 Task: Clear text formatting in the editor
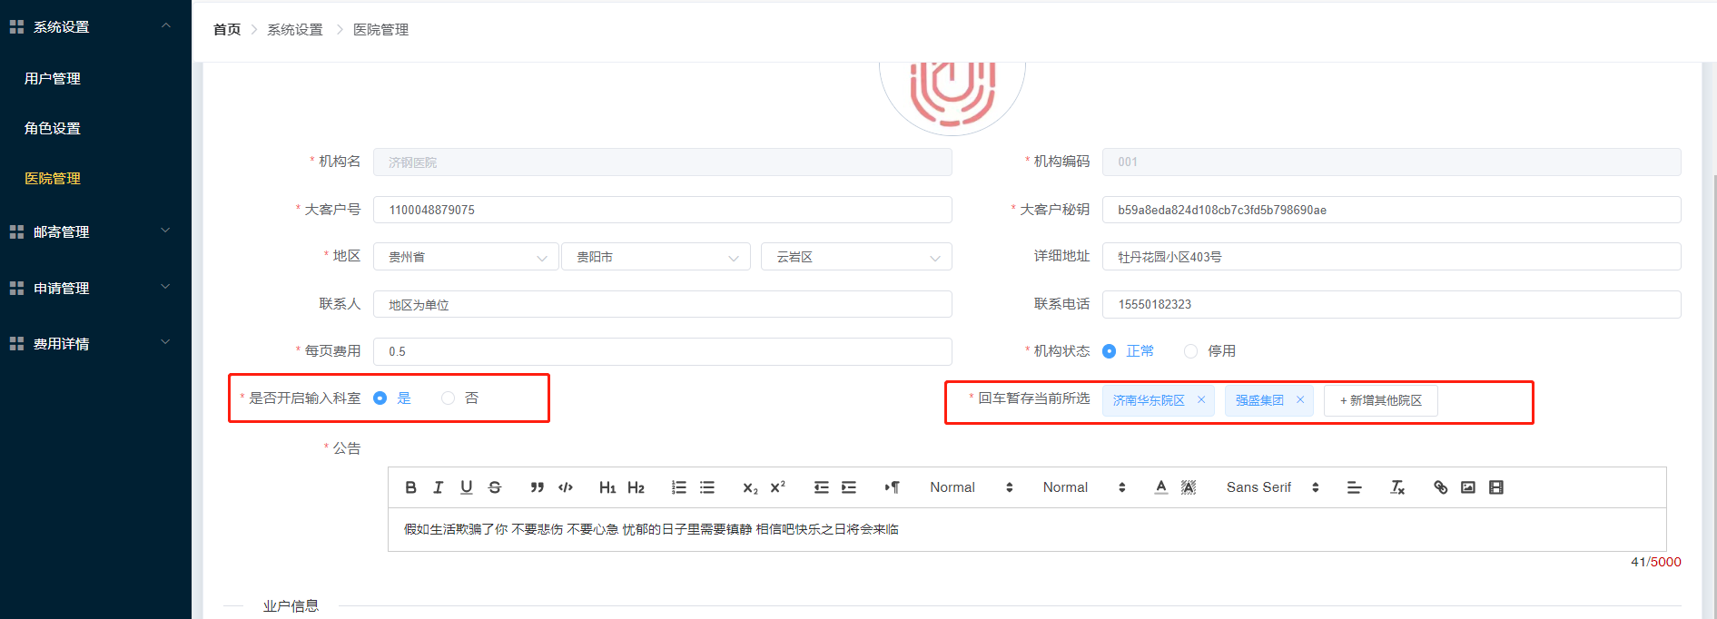pyautogui.click(x=1397, y=487)
